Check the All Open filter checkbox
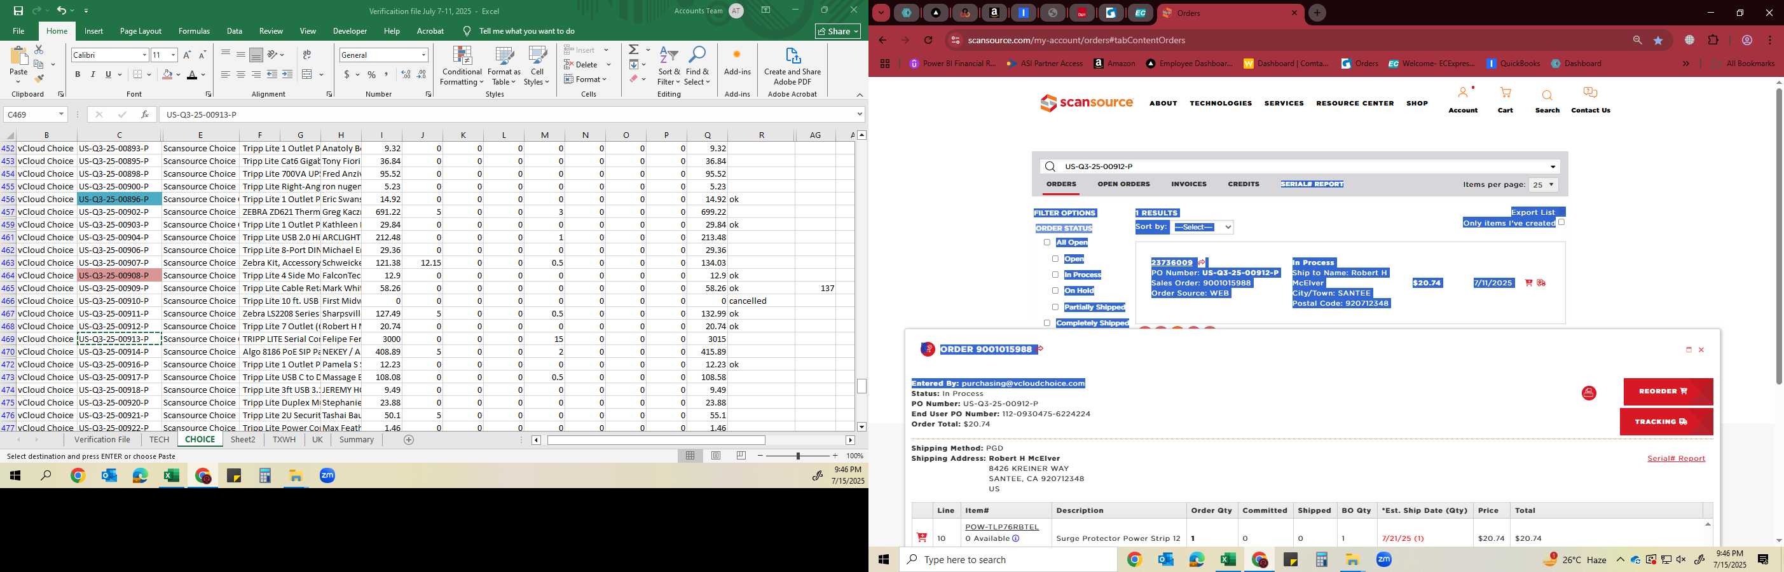Image resolution: width=1784 pixels, height=572 pixels. (x=1046, y=242)
